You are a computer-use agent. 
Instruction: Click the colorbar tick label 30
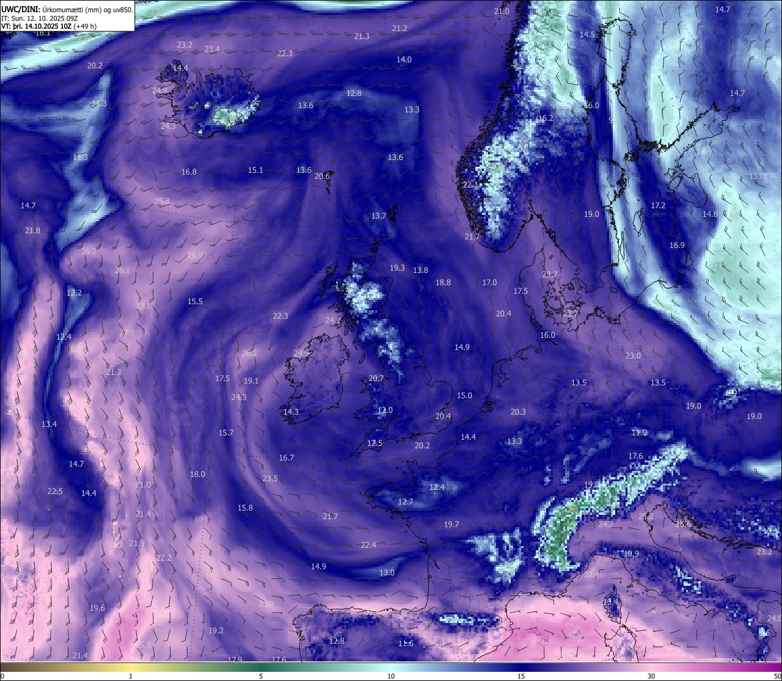click(651, 676)
